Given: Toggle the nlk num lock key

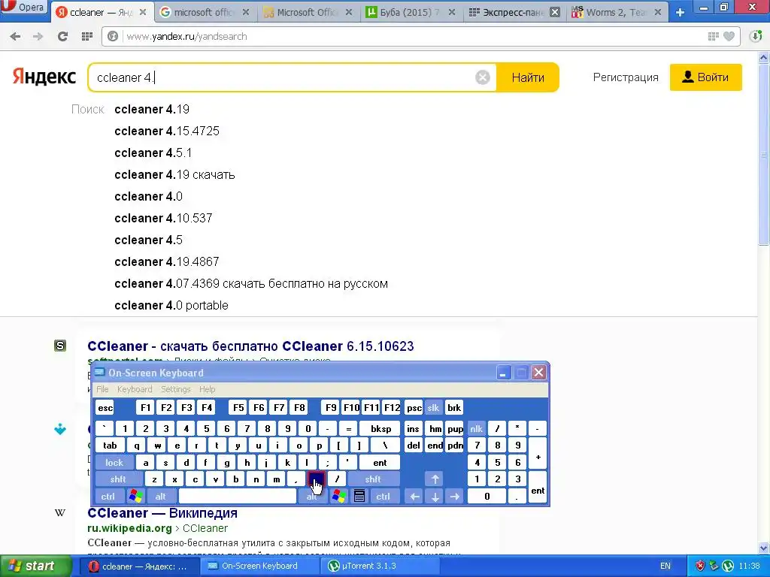Looking at the screenshot, I should tap(476, 429).
